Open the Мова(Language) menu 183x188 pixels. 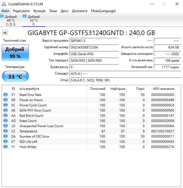click(103, 11)
